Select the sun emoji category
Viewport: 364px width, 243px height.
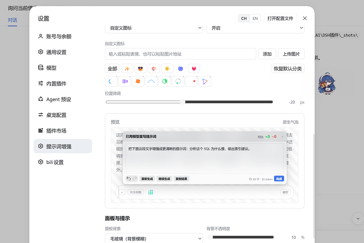(x=167, y=69)
